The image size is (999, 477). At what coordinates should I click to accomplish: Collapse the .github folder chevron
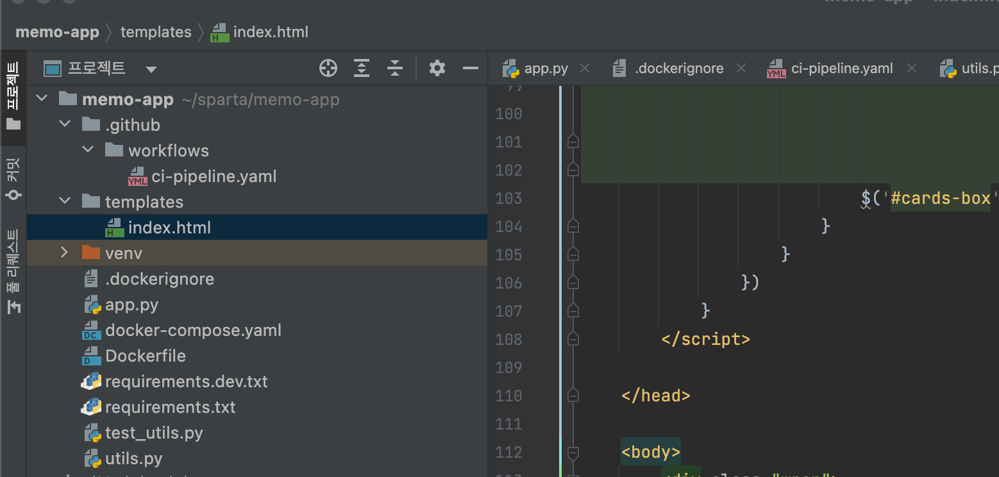coord(65,124)
